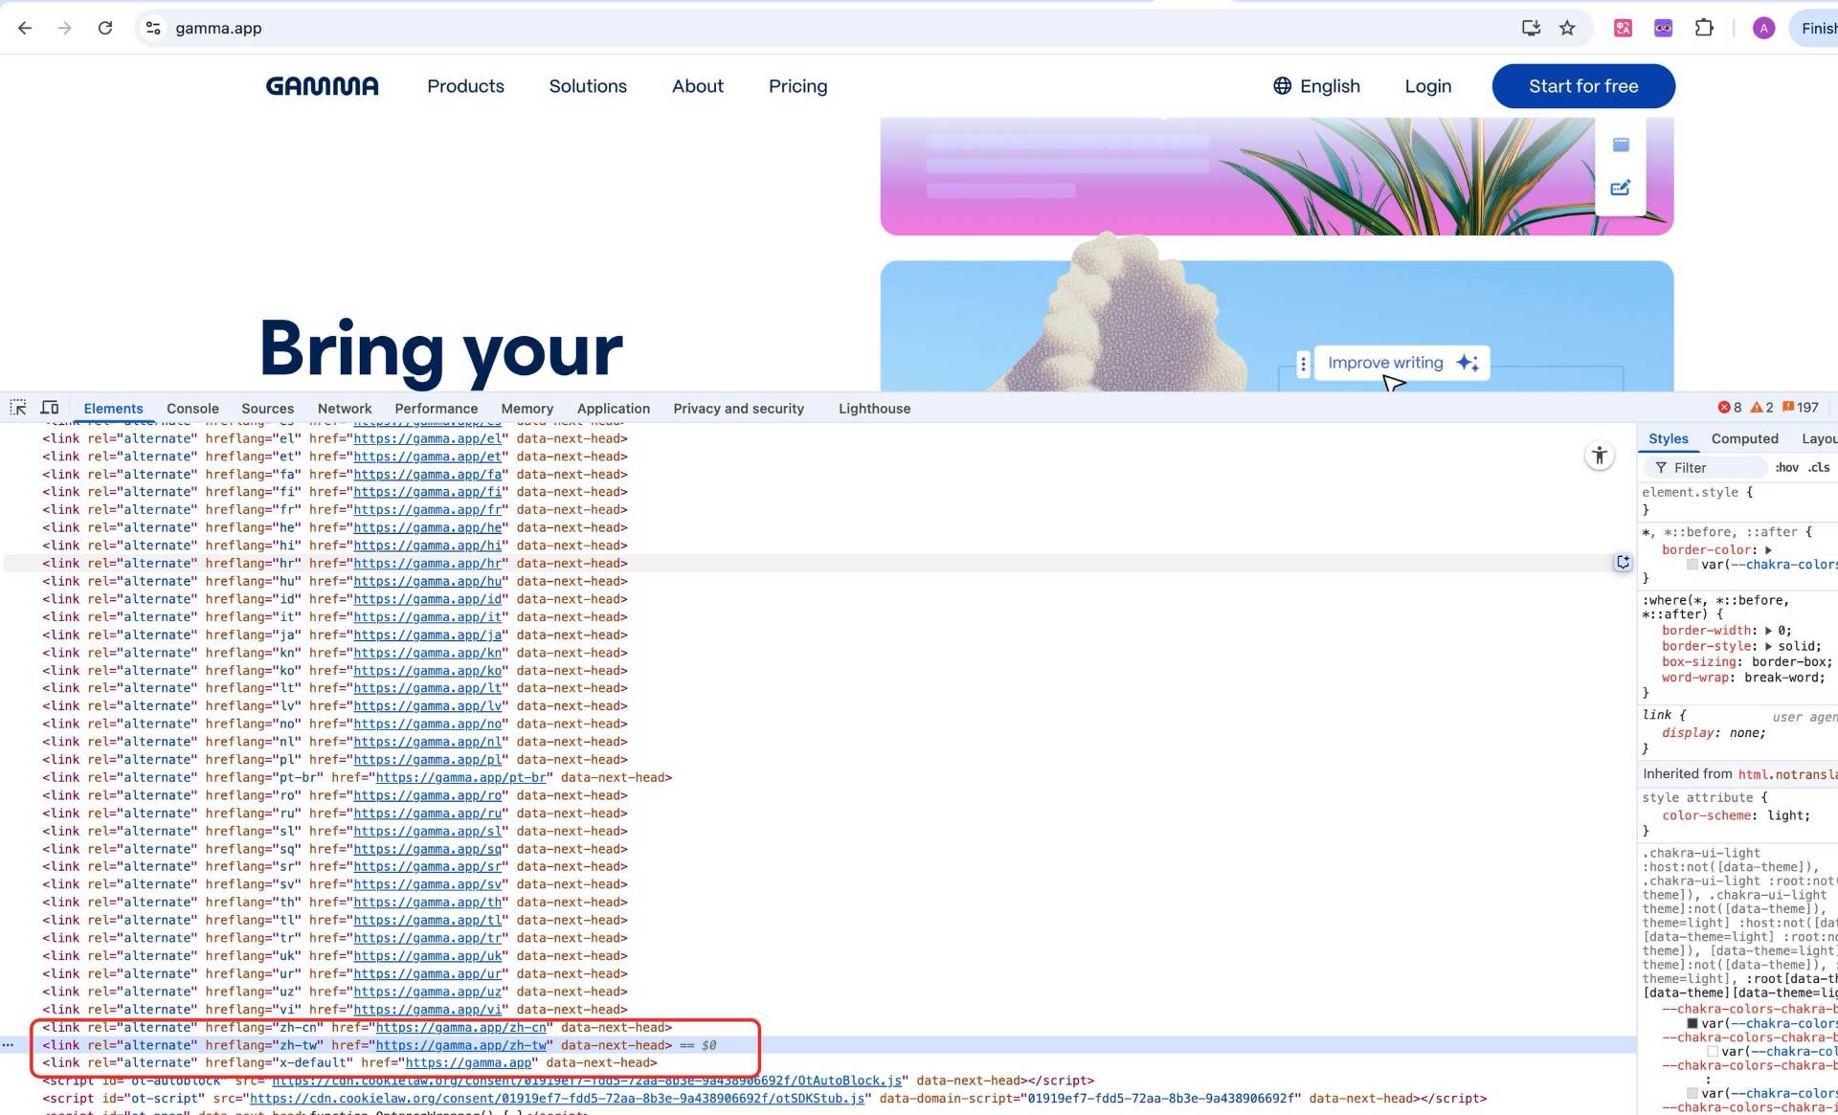Click the Gamma logo
Screen dimensions: 1838x1115
[x=322, y=86]
